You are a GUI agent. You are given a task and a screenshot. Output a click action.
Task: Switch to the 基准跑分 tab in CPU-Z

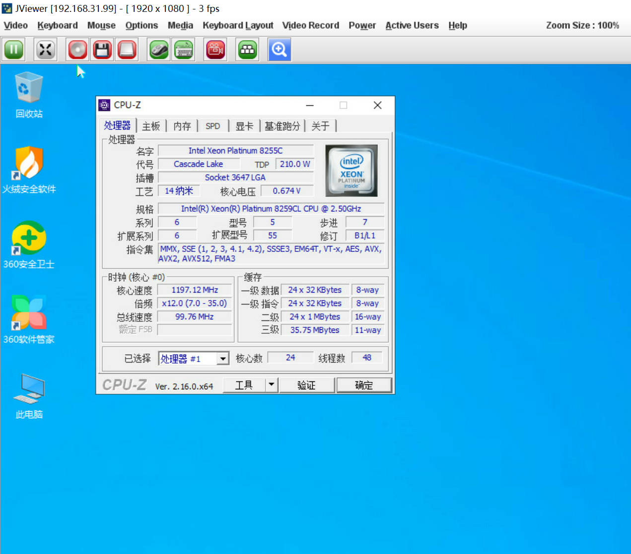coord(282,126)
